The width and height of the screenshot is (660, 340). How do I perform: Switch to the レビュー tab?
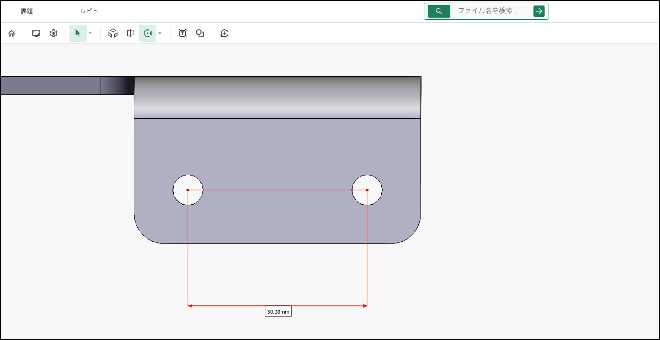[92, 11]
